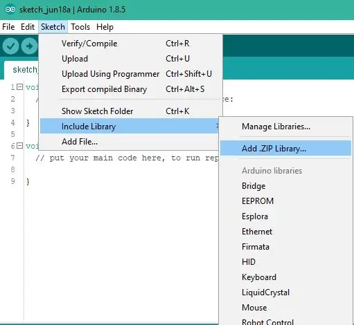Select the sketch tab in the editor

click(21, 70)
